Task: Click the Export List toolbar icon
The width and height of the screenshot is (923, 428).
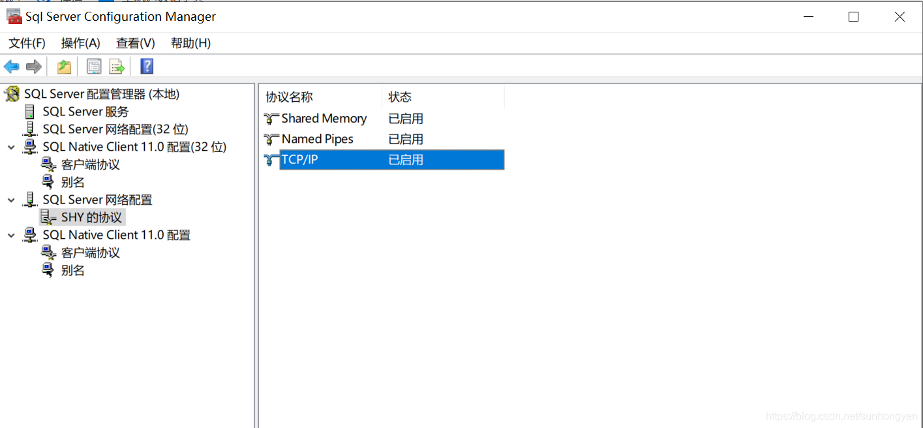Action: click(117, 67)
